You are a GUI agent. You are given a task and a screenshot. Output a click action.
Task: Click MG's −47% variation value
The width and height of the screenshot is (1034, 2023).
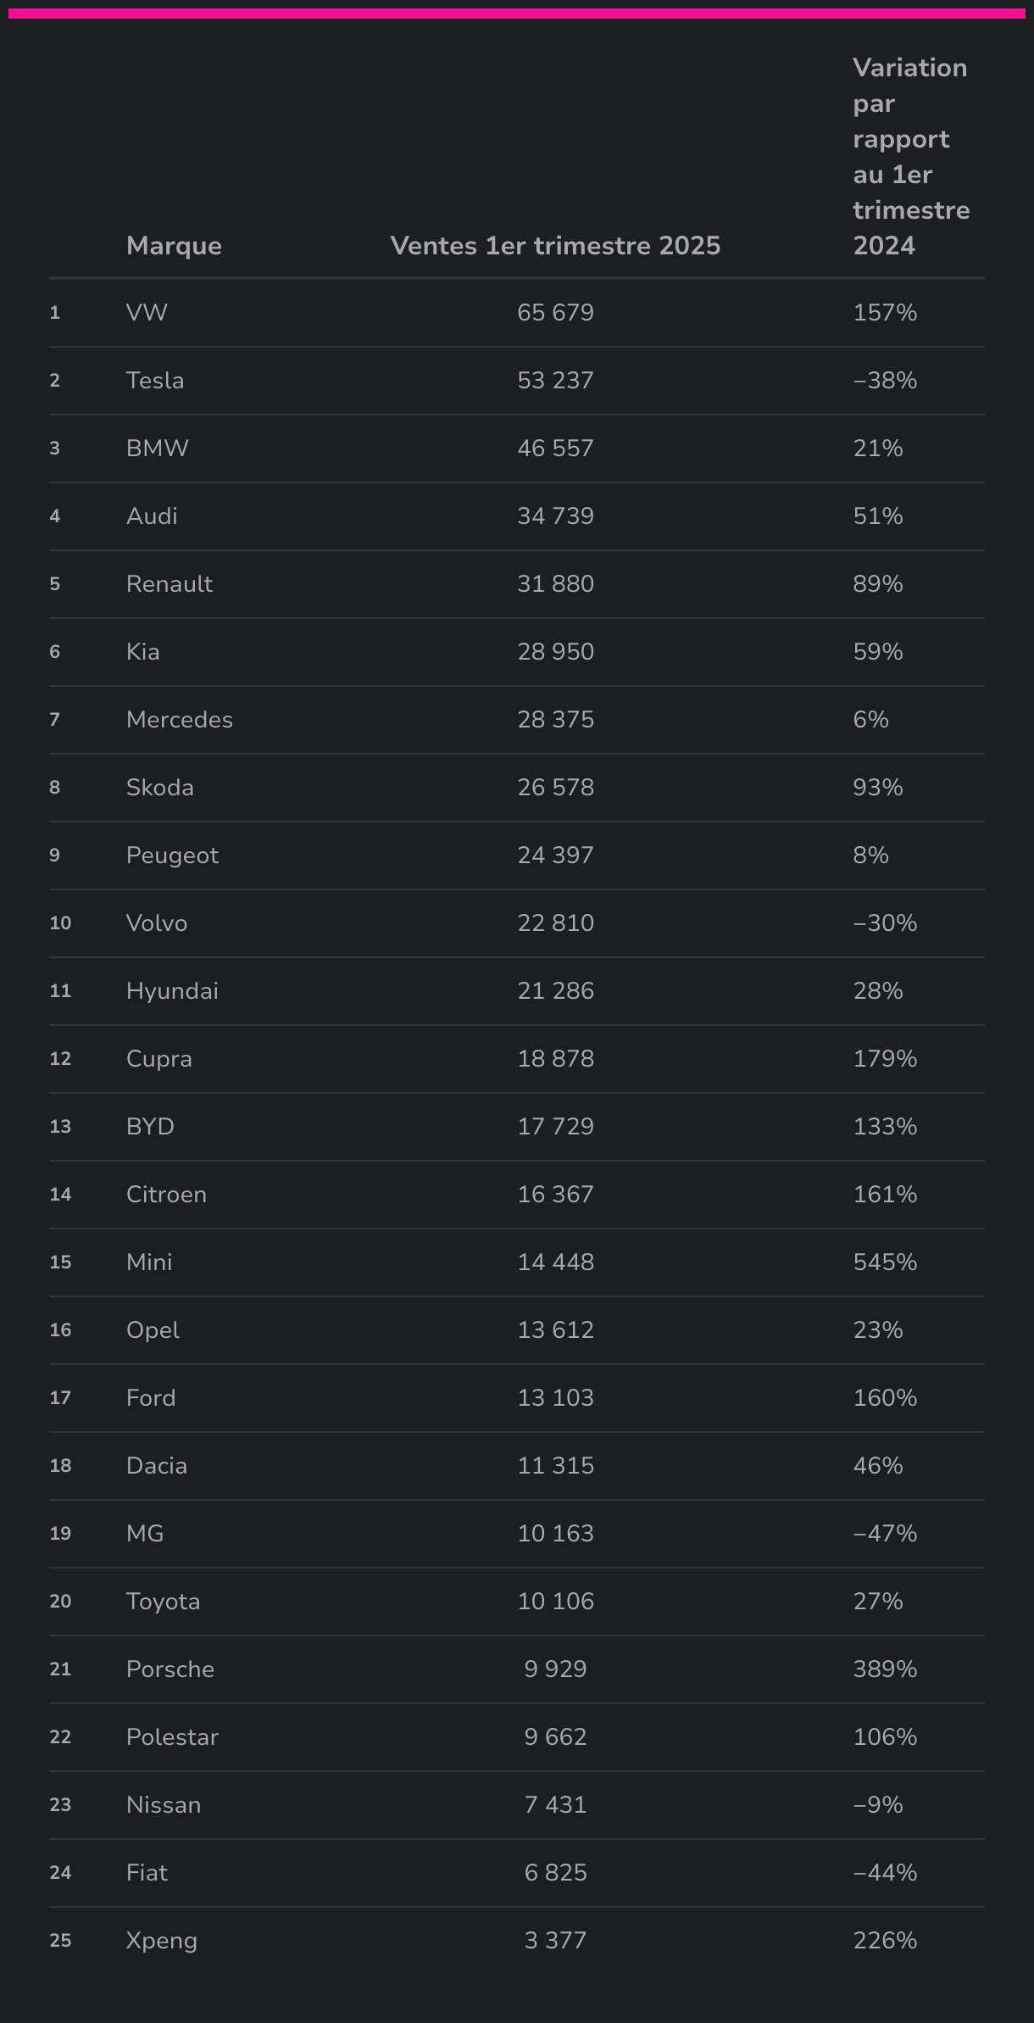[885, 1534]
